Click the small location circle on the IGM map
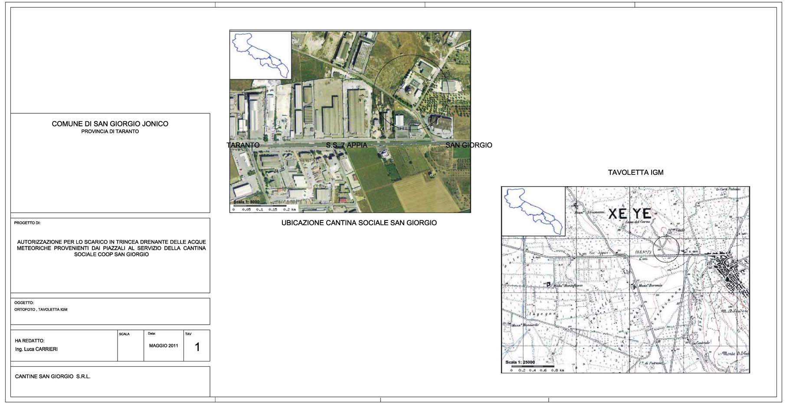This screenshot has height=407, width=786. (666, 249)
